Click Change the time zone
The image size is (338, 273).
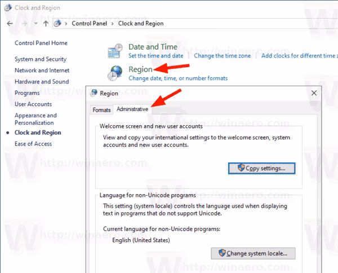pyautogui.click(x=223, y=56)
